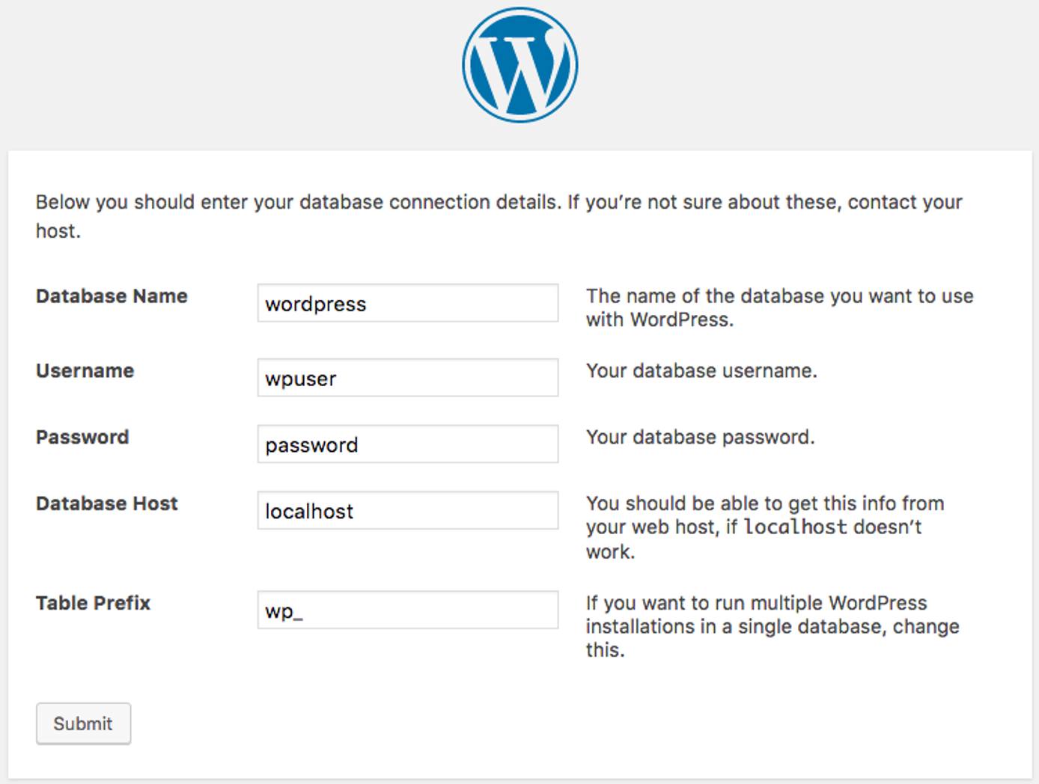The width and height of the screenshot is (1039, 784).
Task: Click the Database Host label
Action: [x=106, y=503]
